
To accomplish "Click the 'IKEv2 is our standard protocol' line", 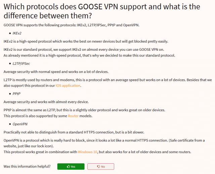I will [x=84, y=49].
